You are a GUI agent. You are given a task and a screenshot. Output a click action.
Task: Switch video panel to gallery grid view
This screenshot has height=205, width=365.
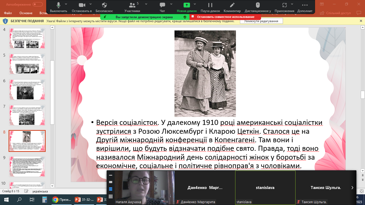click(x=111, y=196)
